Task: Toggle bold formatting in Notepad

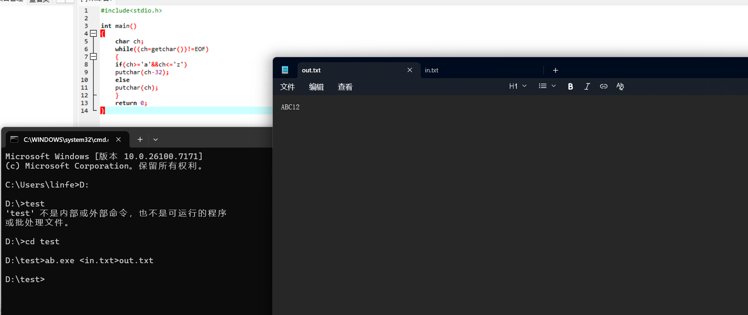Action: tap(570, 86)
